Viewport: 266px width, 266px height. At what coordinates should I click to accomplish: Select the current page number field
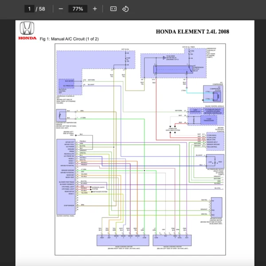point(30,8)
